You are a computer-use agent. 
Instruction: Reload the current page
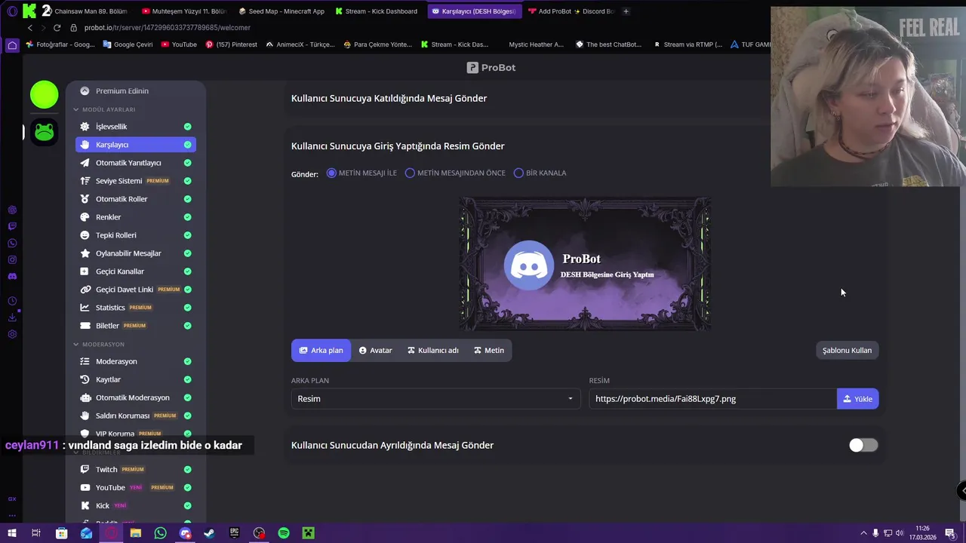pyautogui.click(x=57, y=28)
